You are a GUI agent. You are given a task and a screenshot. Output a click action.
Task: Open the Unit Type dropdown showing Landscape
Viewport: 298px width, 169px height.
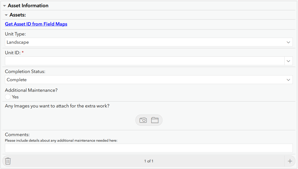point(149,42)
